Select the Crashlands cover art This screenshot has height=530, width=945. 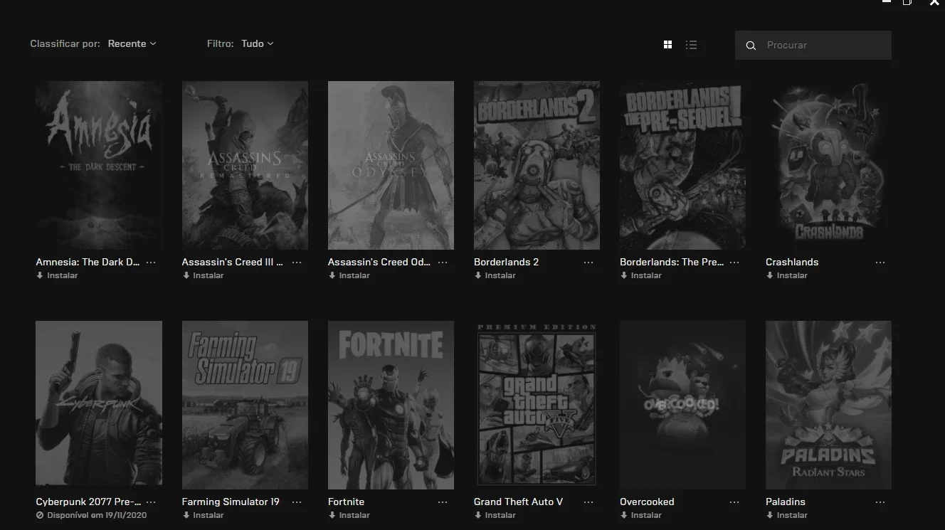[828, 165]
